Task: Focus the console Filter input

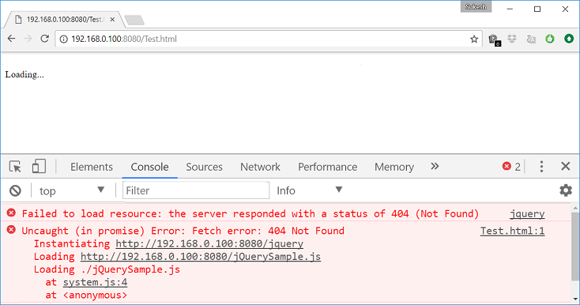Action: (x=196, y=190)
